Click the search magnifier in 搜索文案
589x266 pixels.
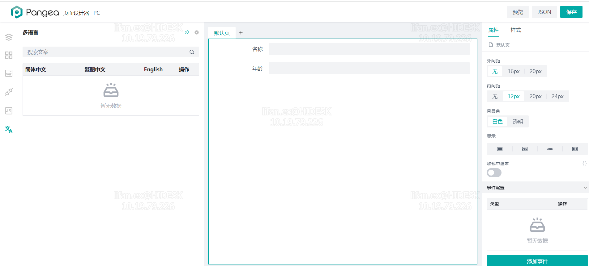pyautogui.click(x=192, y=52)
